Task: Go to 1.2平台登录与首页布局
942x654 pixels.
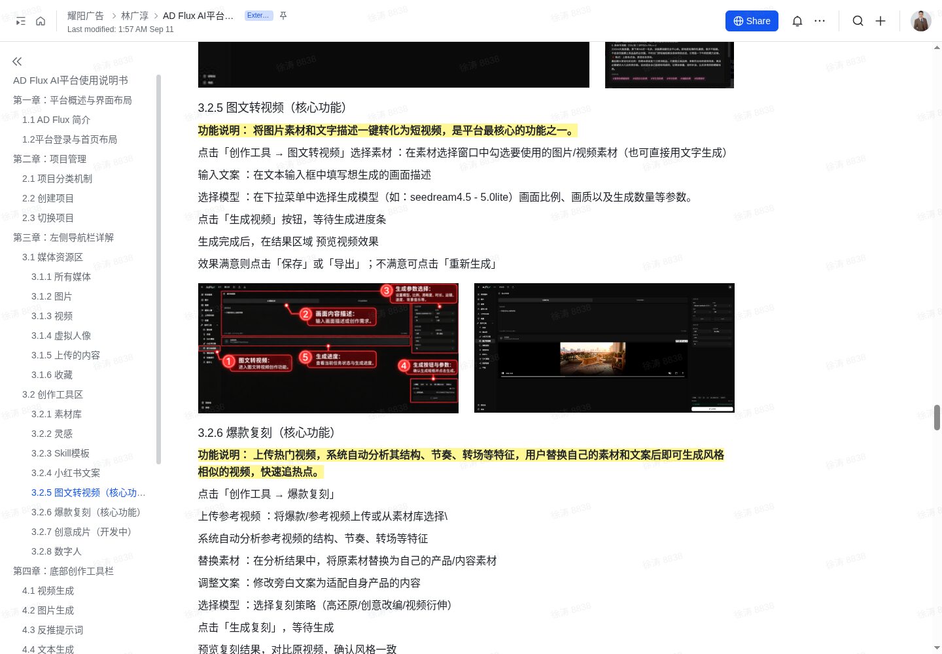Action: click(x=69, y=139)
